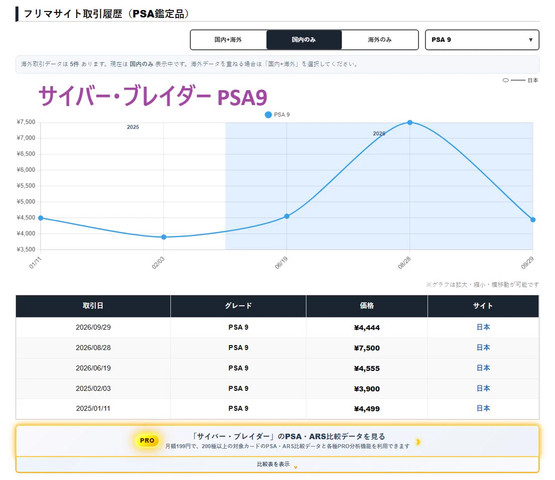Image resolution: width=555 pixels, height=480 pixels.
Task: Click the サイバー・ブレイダー PSA9 chart title
Action: (x=152, y=96)
